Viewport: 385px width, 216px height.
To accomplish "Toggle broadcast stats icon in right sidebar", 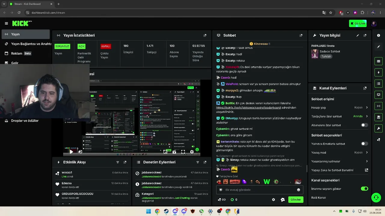I will click(378, 106).
